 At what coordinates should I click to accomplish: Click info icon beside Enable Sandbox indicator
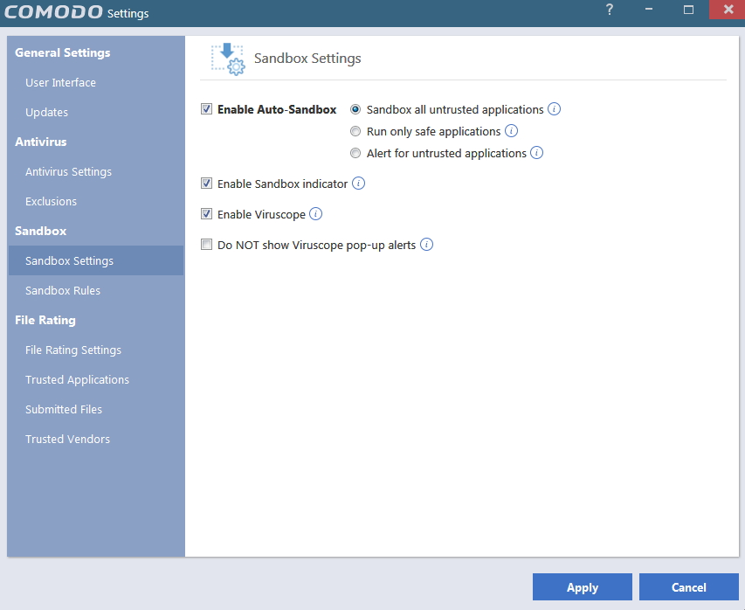pos(358,183)
